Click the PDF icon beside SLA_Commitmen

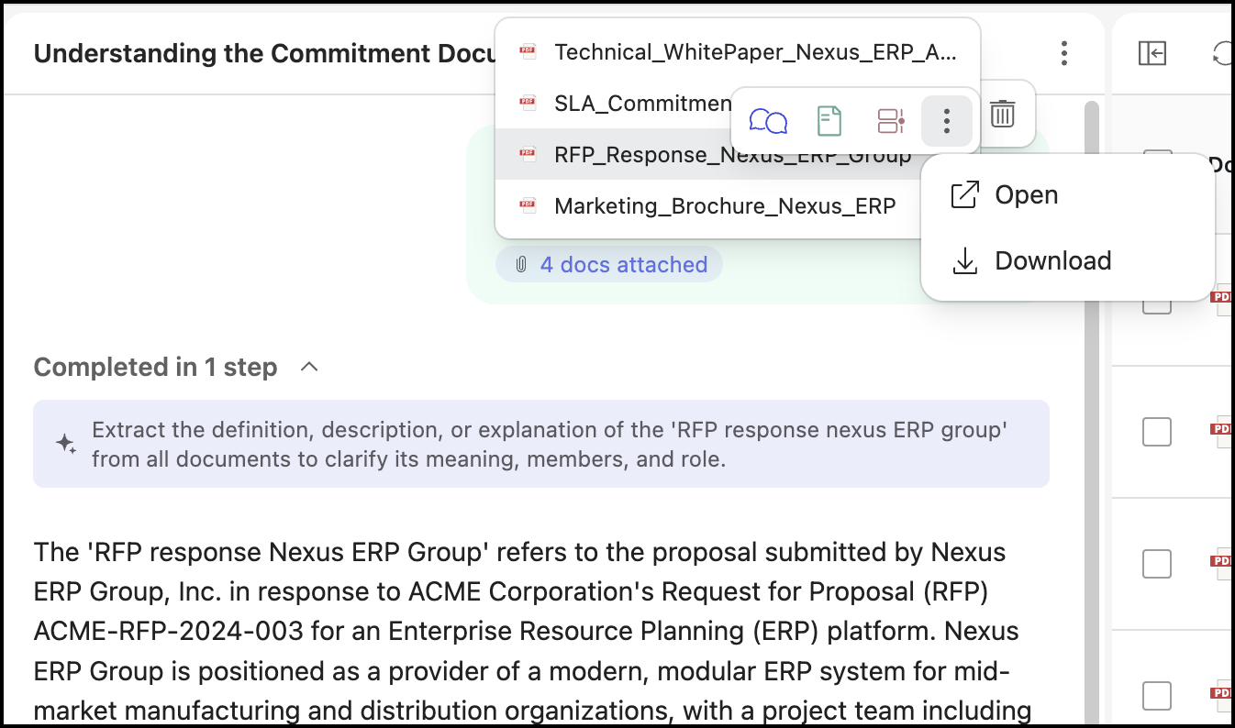pyautogui.click(x=528, y=104)
